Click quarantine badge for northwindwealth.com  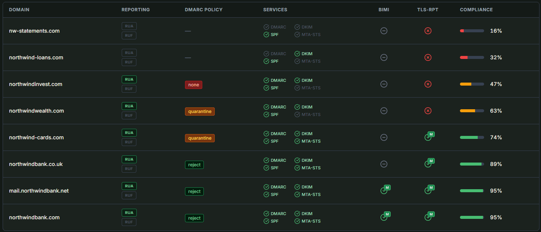[x=200, y=111]
